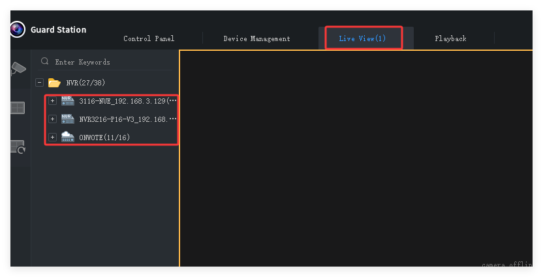
Task: Click the ONWOTE cloud device icon
Action: coord(68,137)
